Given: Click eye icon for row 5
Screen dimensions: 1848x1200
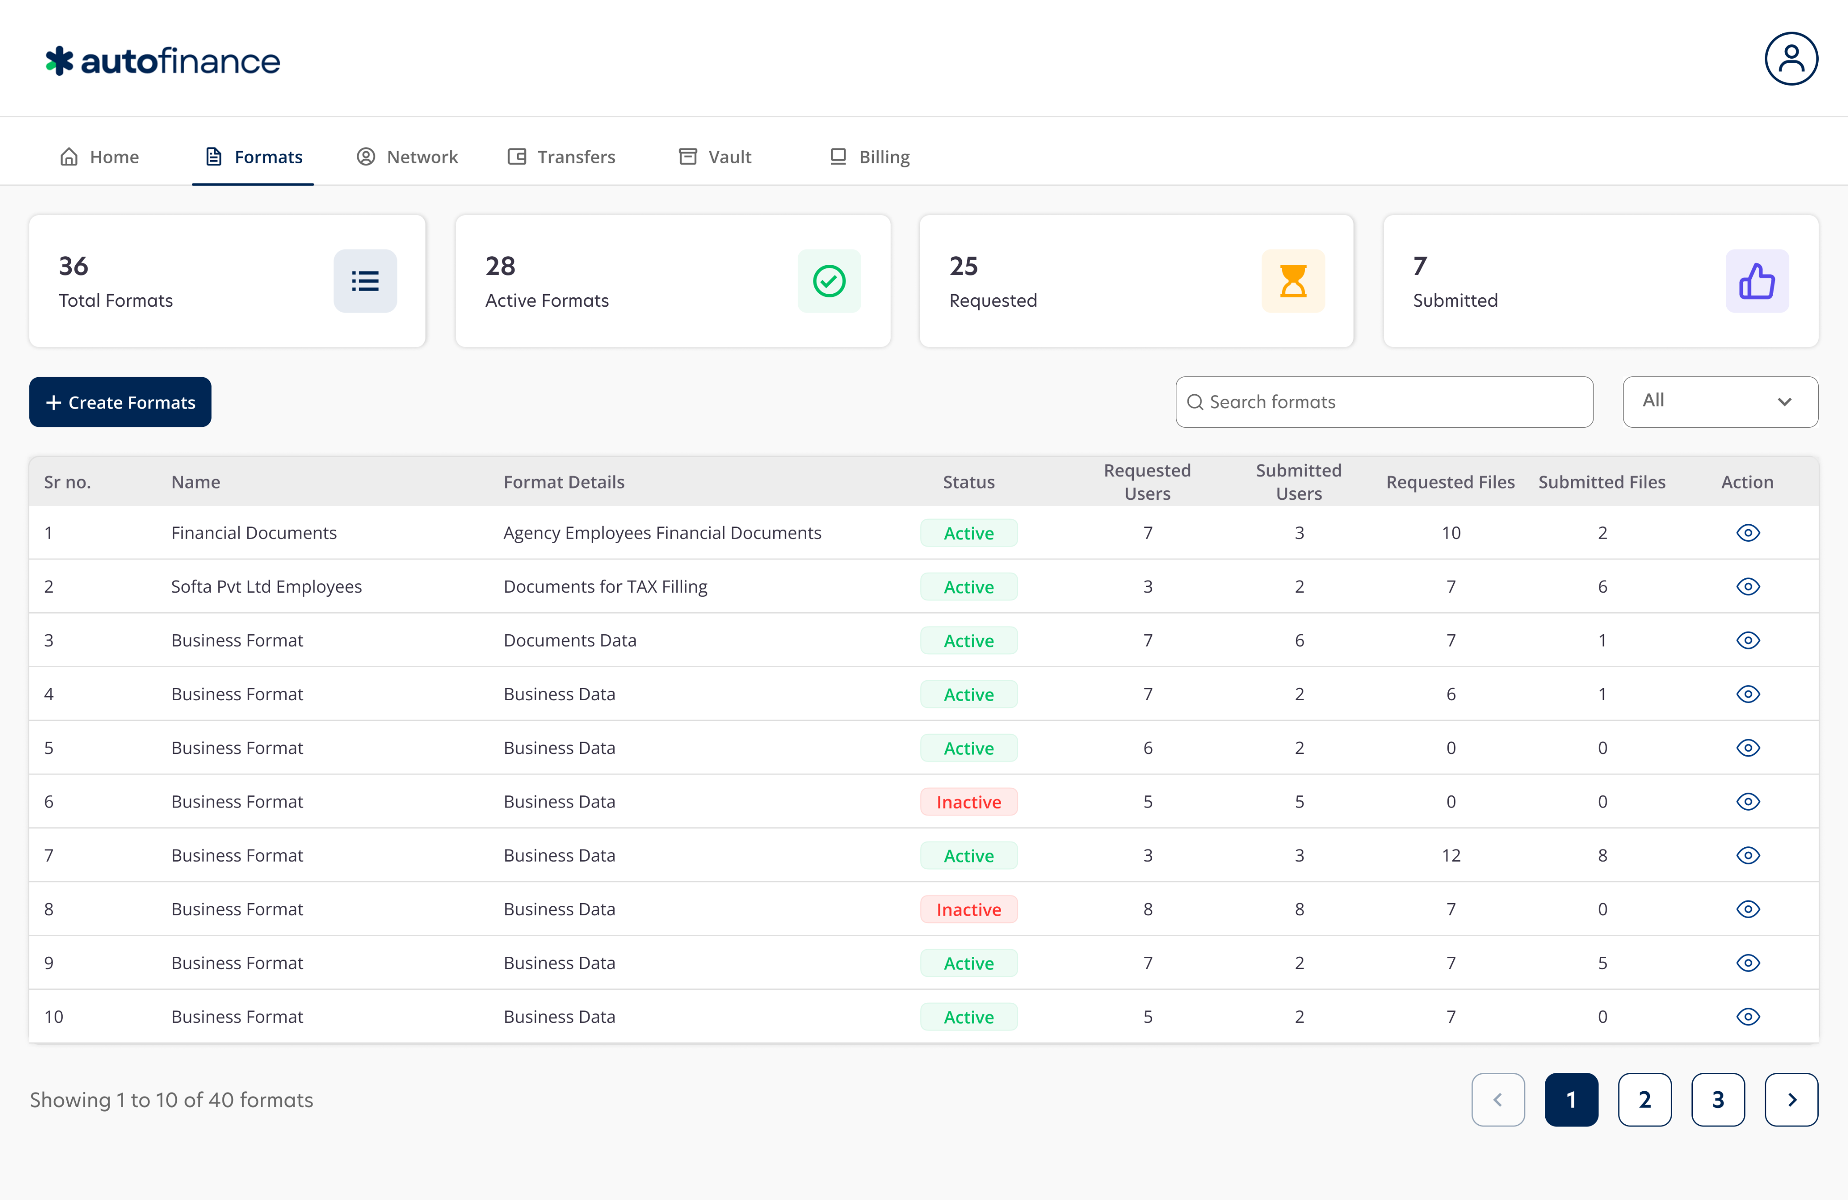Looking at the screenshot, I should coord(1748,748).
